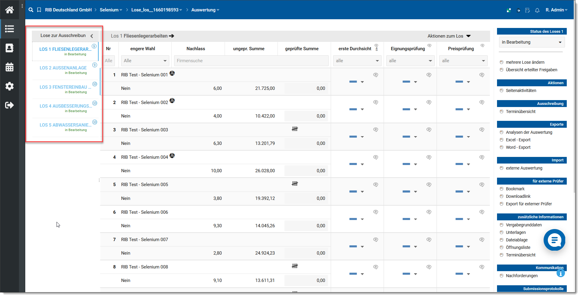
Task: Open settings gear in the sidebar
Action: (x=9, y=86)
